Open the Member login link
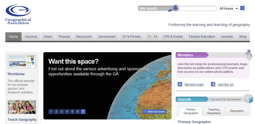255x124 pixels. tap(194, 85)
